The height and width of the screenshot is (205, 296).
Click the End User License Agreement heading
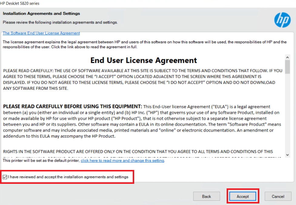point(144,60)
